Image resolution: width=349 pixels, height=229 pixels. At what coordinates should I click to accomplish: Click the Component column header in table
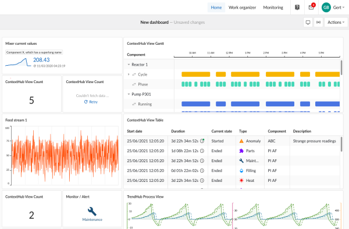[277, 131]
